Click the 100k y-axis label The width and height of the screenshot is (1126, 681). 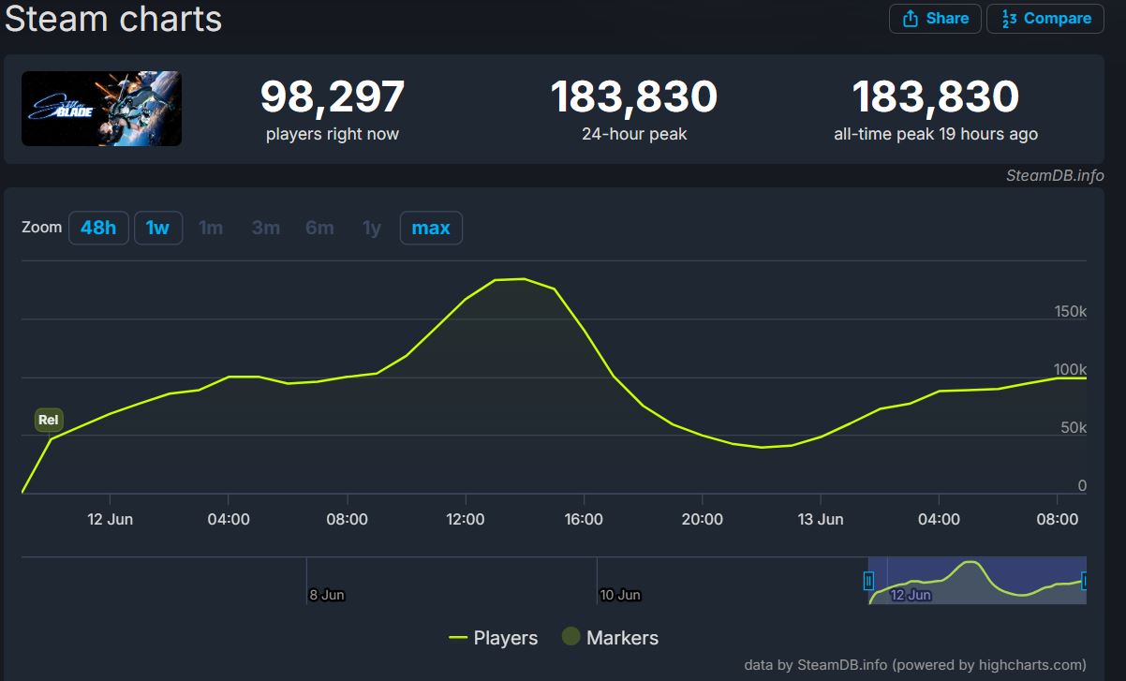(1070, 369)
